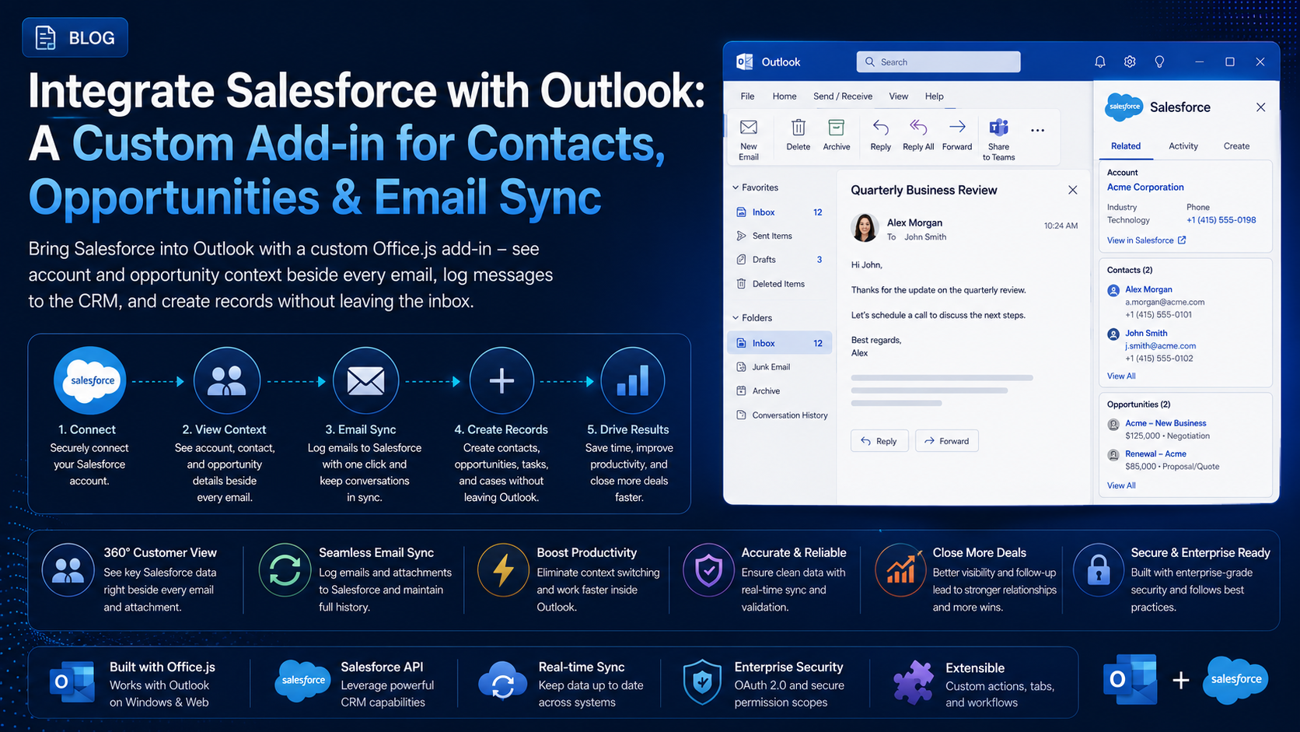
Task: Click the Drive Results bar chart icon
Action: coord(633,380)
